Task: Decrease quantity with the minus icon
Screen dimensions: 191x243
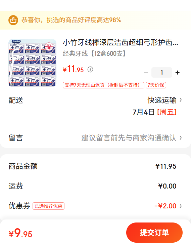Action: tap(146, 73)
